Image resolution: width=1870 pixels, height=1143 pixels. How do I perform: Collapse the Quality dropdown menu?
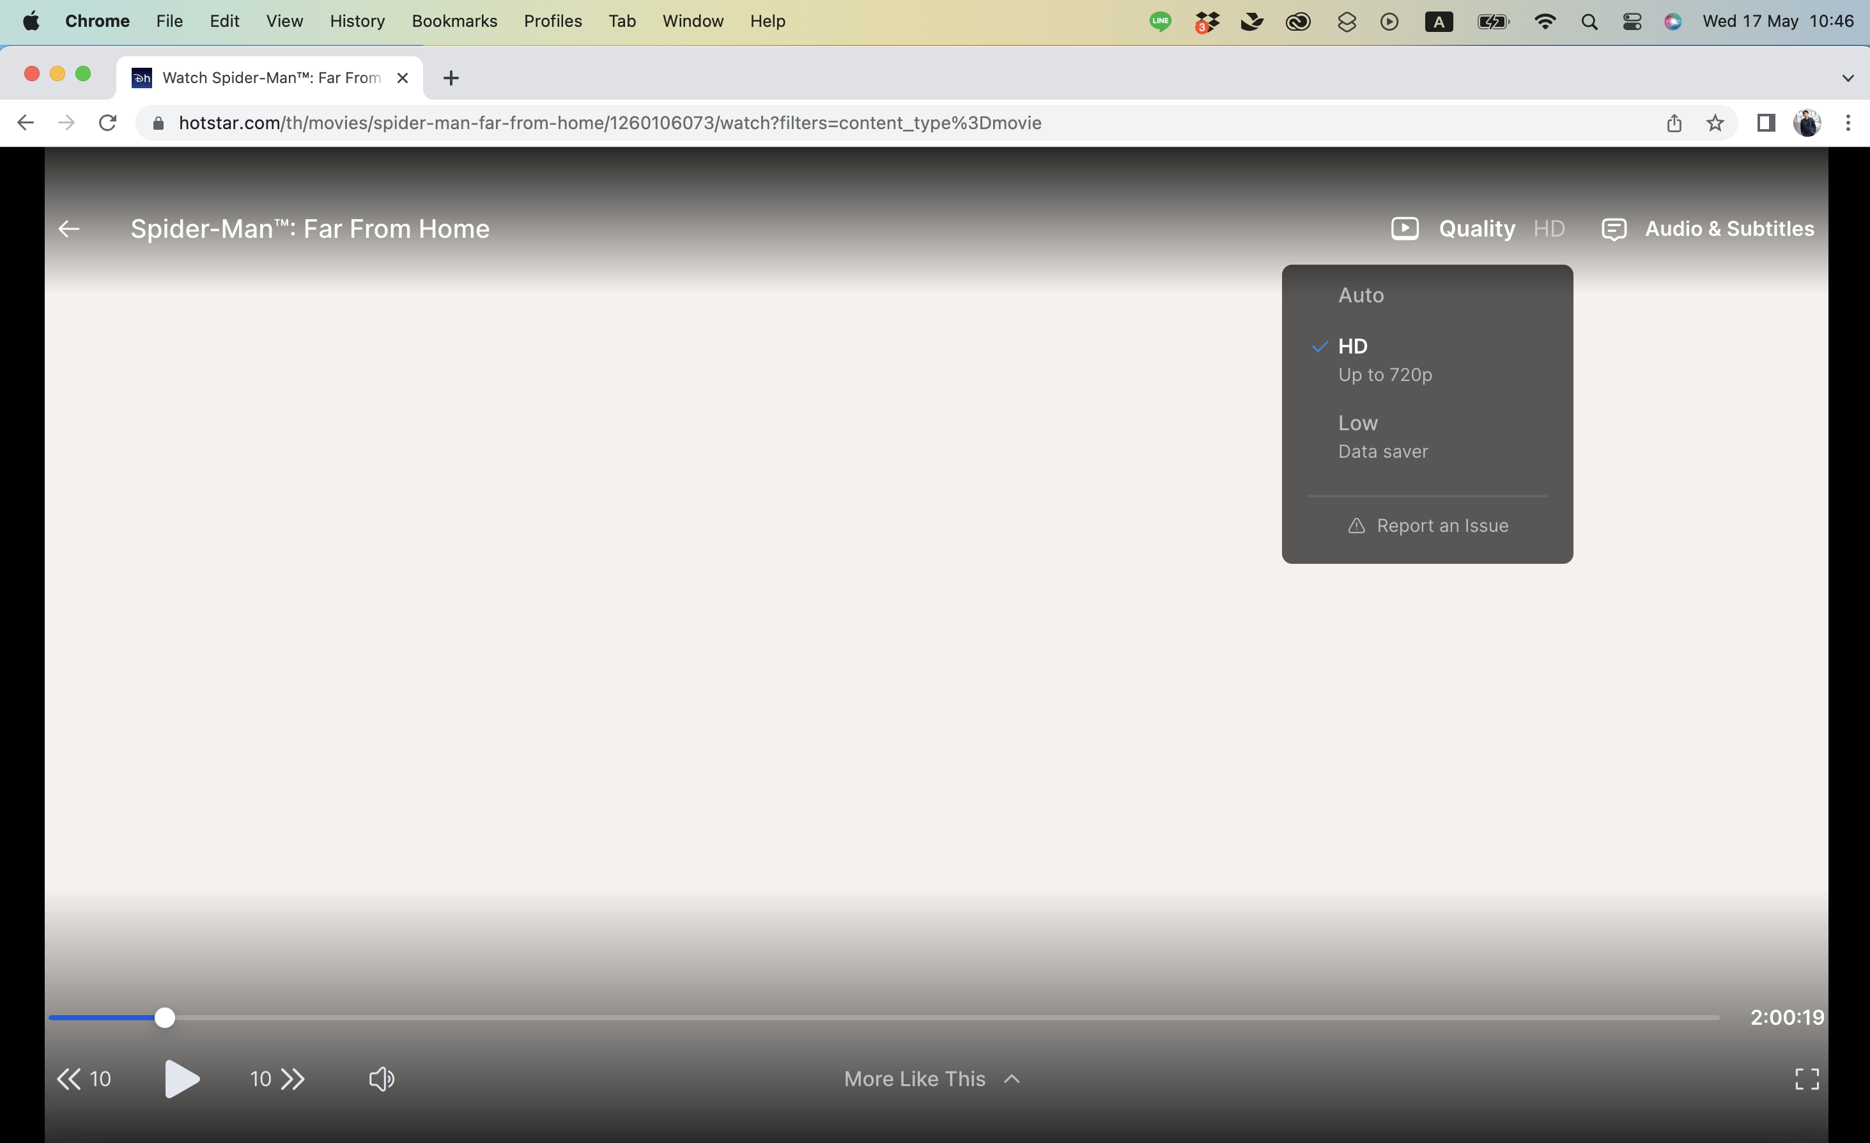[1477, 228]
